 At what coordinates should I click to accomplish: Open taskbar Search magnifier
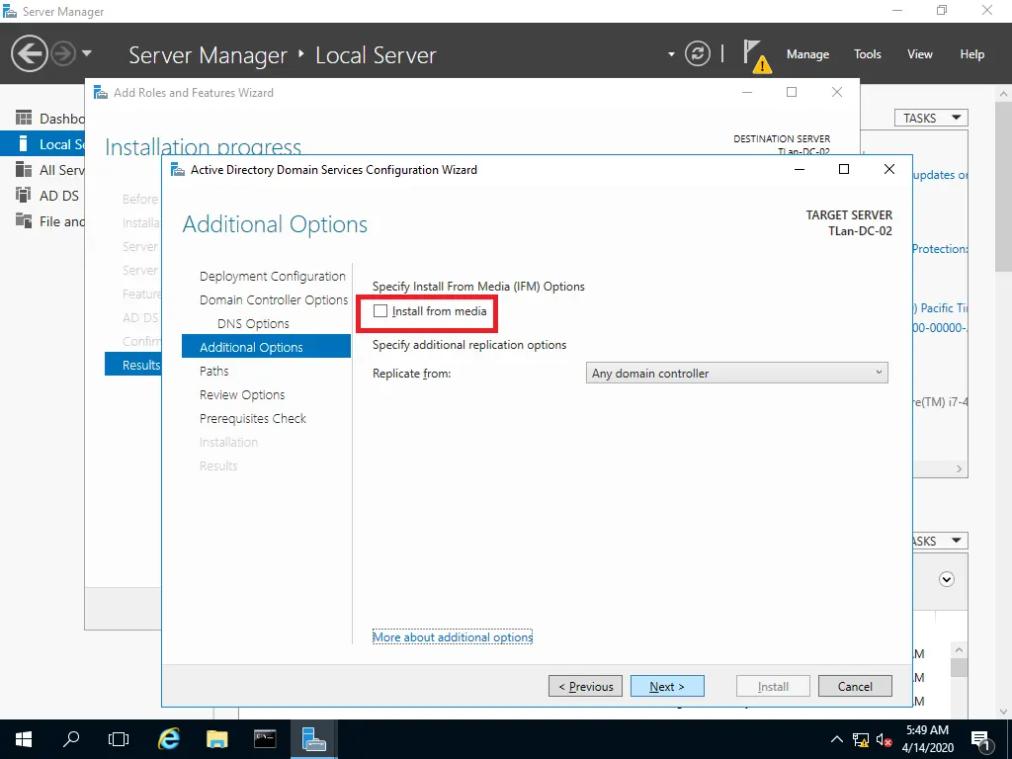(71, 739)
